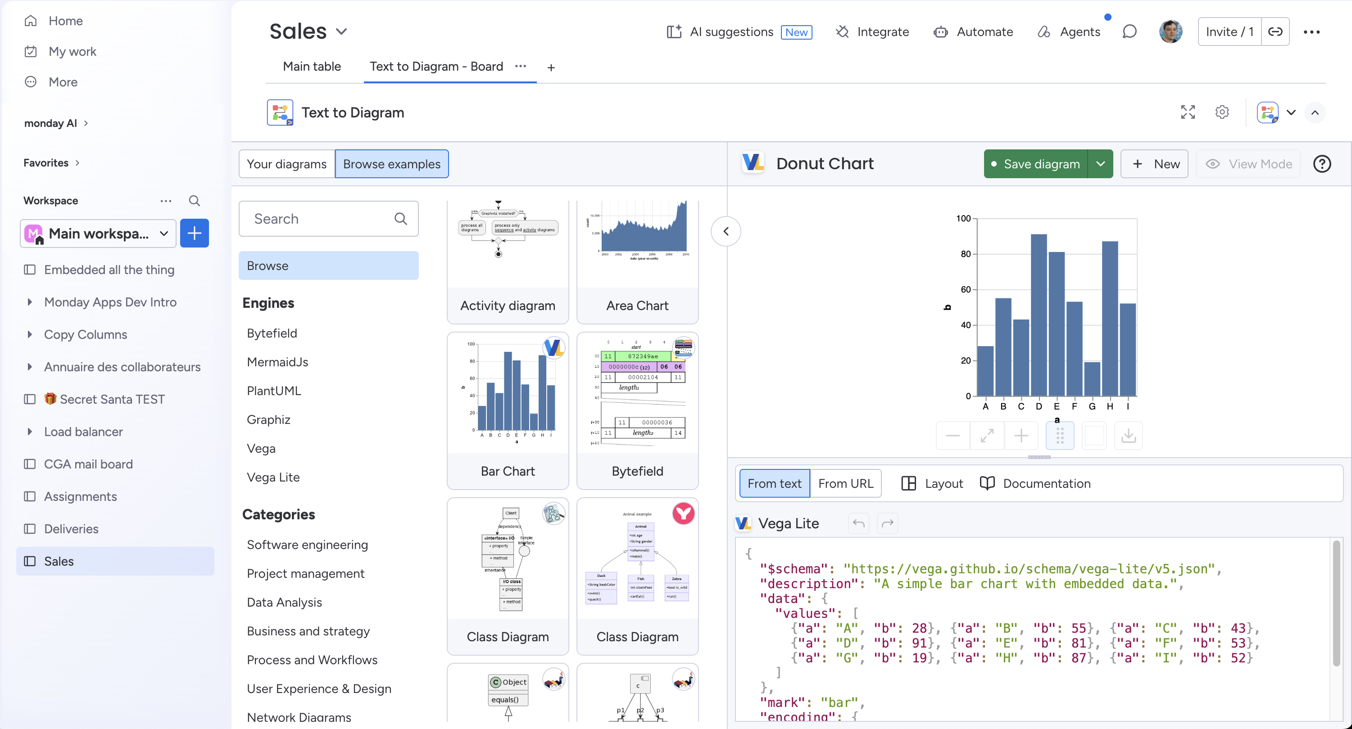Screen dimensions: 1352x729
Task: Focus the examples Search field
Action: click(x=329, y=219)
